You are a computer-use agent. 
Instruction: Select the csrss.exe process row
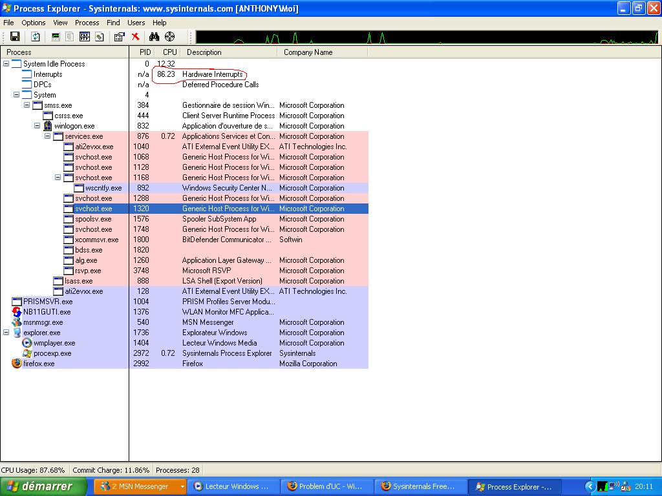[184, 116]
